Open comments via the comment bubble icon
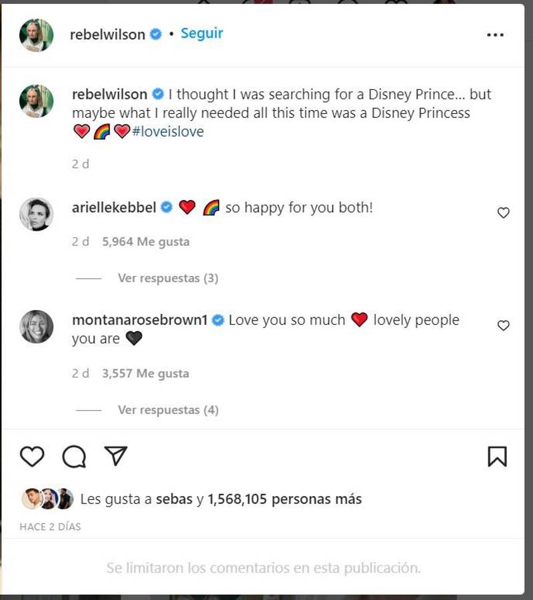 point(75,456)
